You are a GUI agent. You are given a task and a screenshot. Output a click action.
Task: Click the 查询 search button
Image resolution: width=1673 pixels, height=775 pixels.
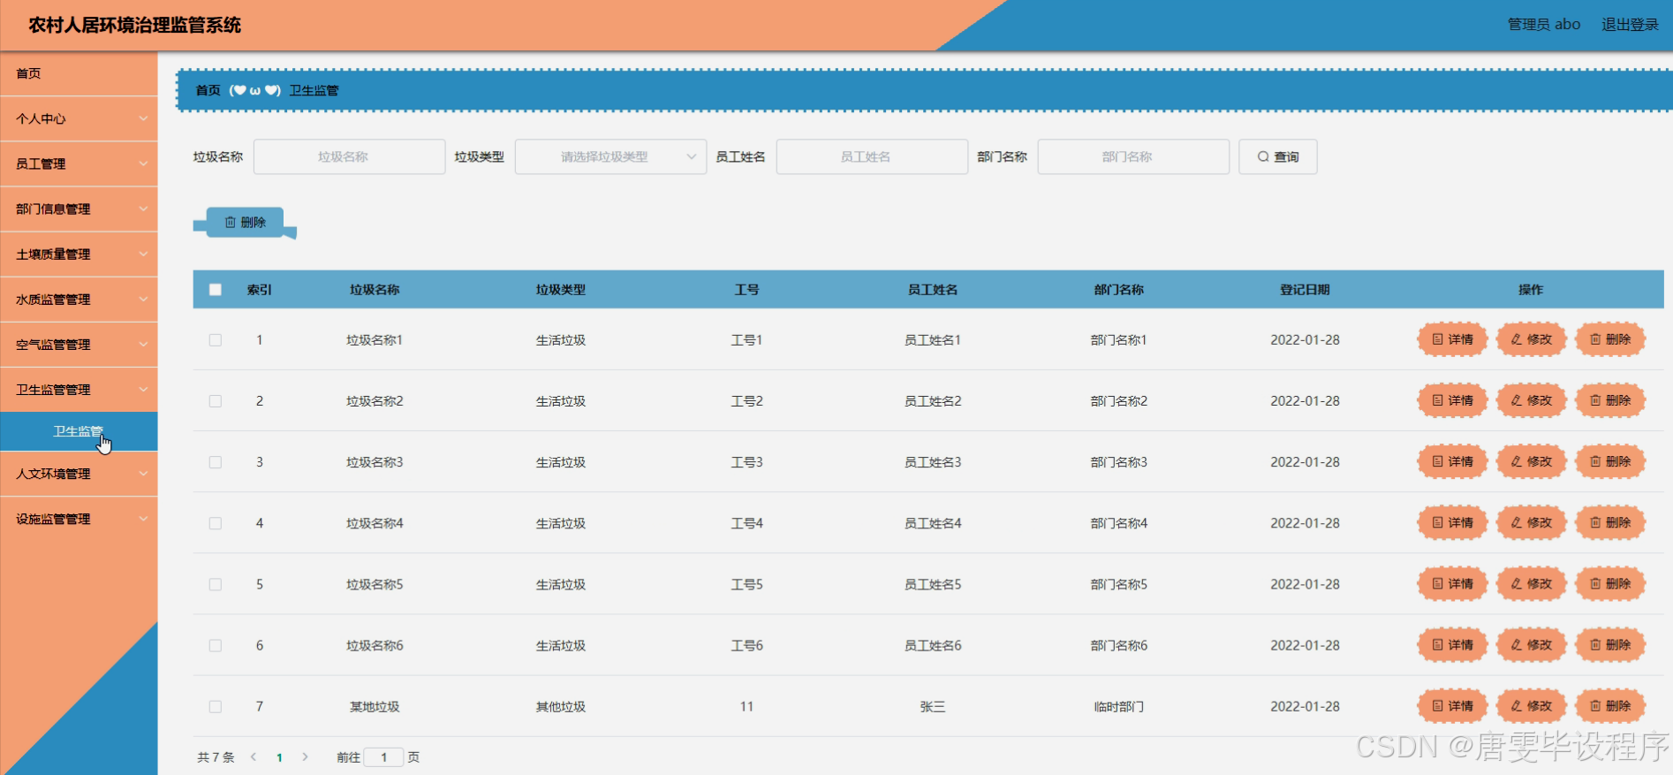(1277, 156)
